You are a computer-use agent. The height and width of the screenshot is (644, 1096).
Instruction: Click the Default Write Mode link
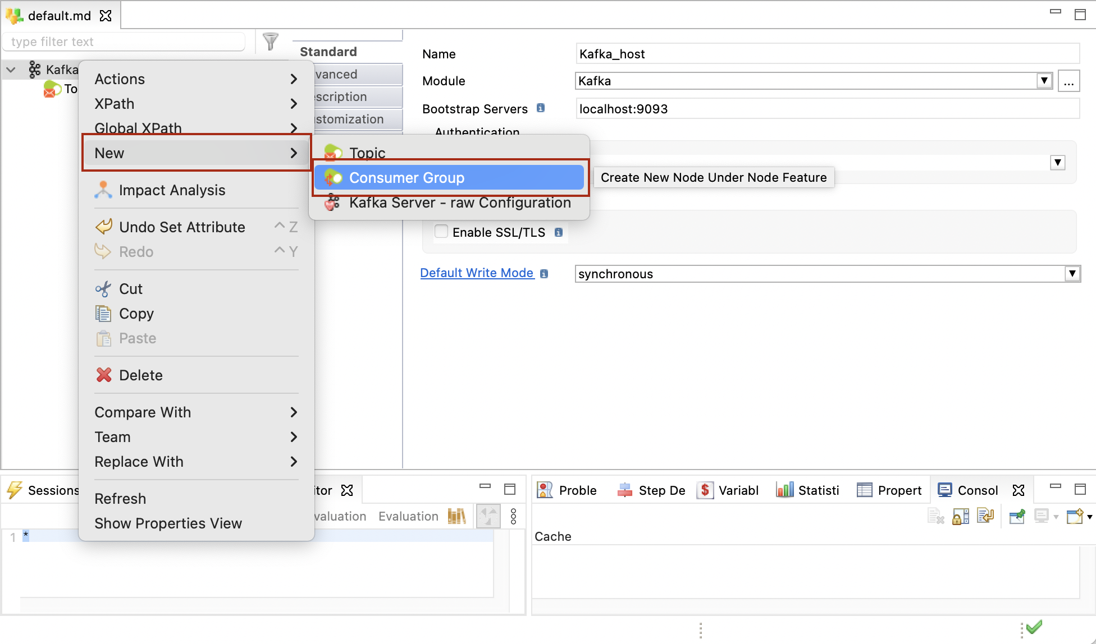[477, 273]
